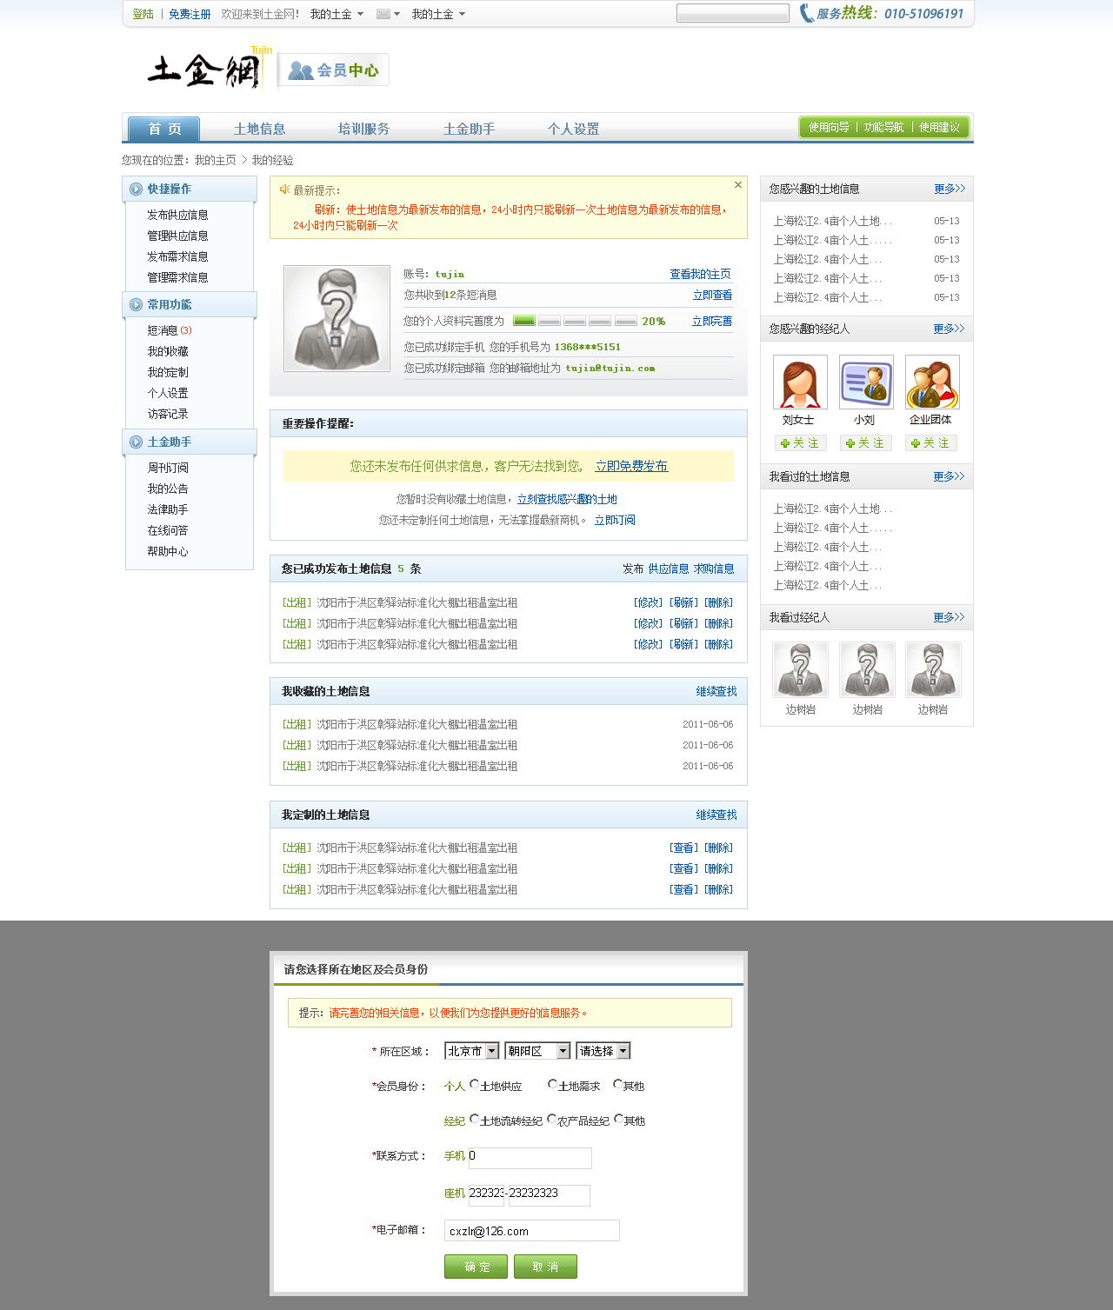Click 查看我的主页 link

click(x=700, y=274)
